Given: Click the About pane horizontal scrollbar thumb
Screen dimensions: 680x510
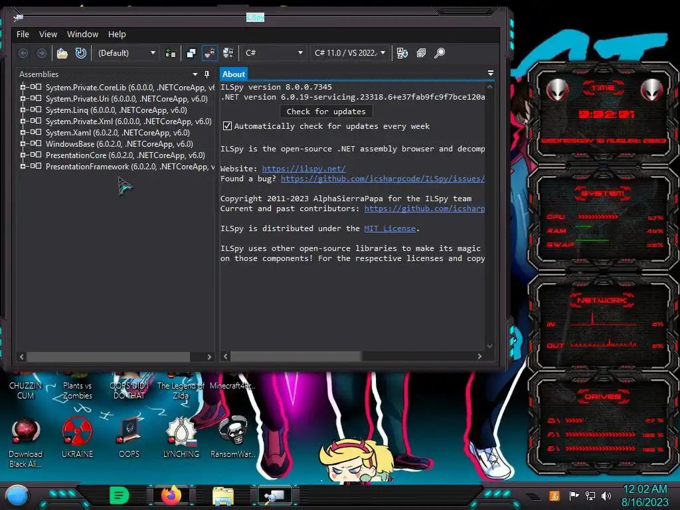Looking at the screenshot, I should 296,357.
